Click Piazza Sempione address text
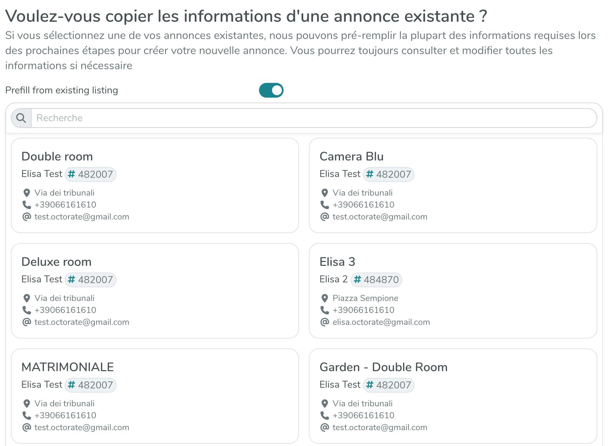The width and height of the screenshot is (610, 446). pyautogui.click(x=365, y=298)
